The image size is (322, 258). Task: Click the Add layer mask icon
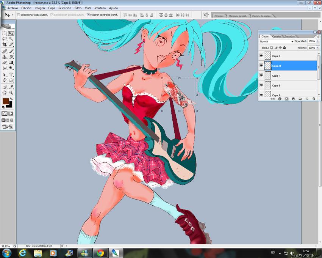click(x=287, y=99)
